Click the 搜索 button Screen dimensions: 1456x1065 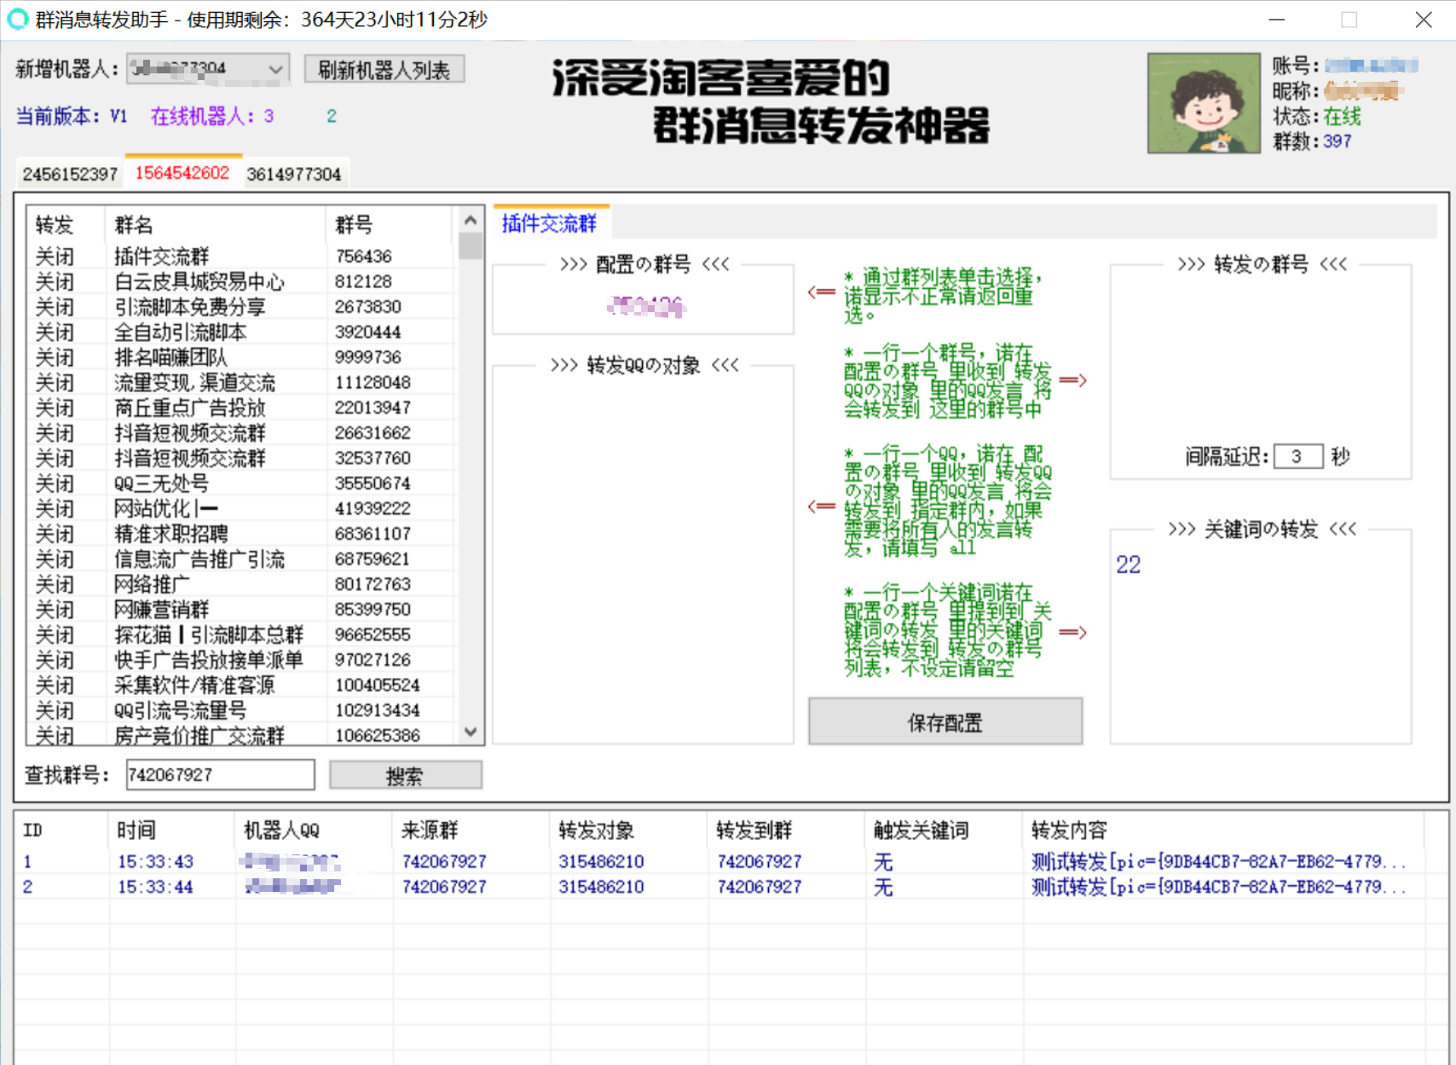(405, 775)
